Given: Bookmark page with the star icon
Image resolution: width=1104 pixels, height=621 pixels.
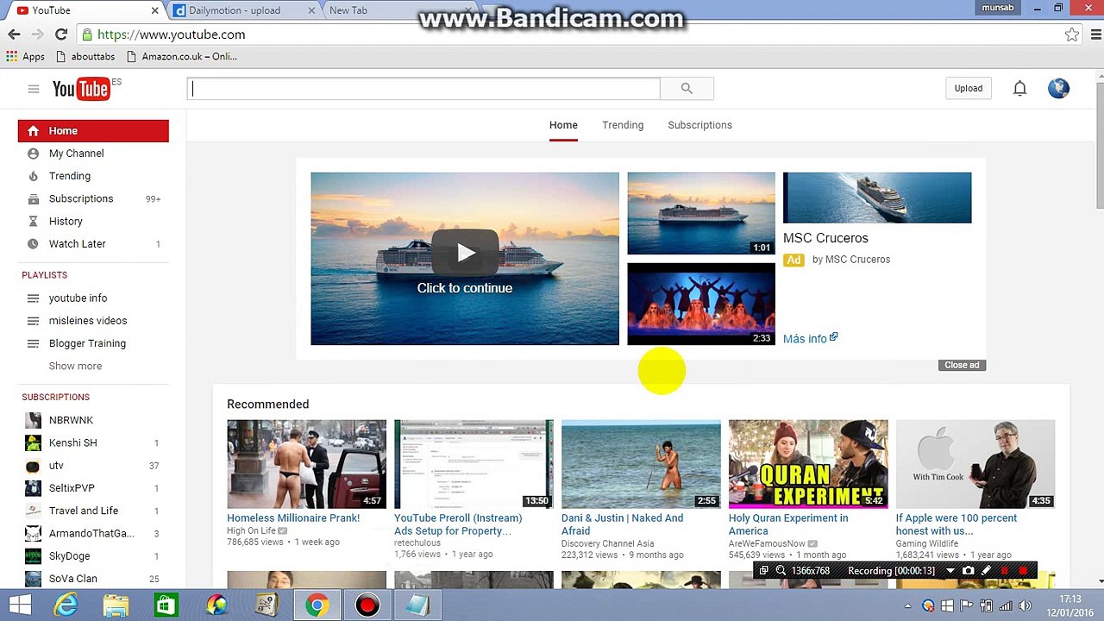Looking at the screenshot, I should [1071, 34].
